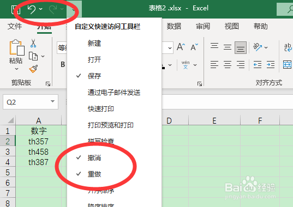Click the wén phonetic guide icon
The image size is (293, 207).
tap(186, 65)
